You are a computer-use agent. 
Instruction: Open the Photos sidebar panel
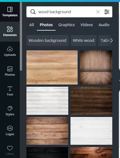(x=10, y=71)
